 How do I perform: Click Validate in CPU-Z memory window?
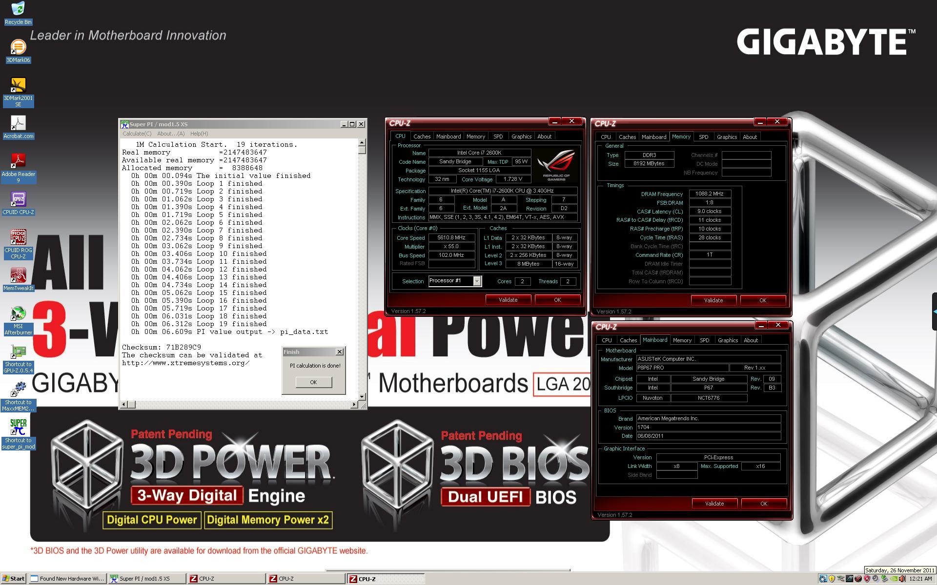(713, 300)
